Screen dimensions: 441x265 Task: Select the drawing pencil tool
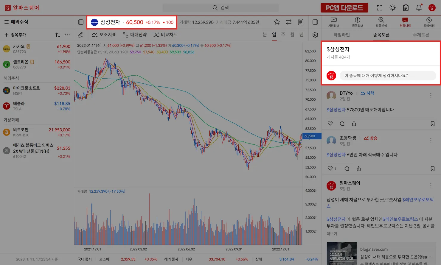pyautogui.click(x=81, y=35)
